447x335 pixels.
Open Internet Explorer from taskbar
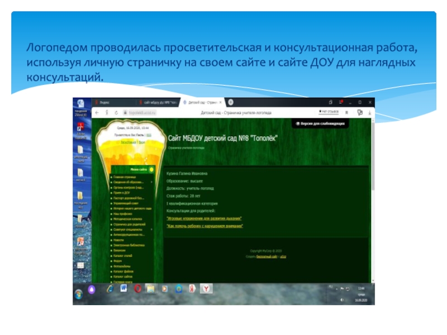tap(110, 289)
